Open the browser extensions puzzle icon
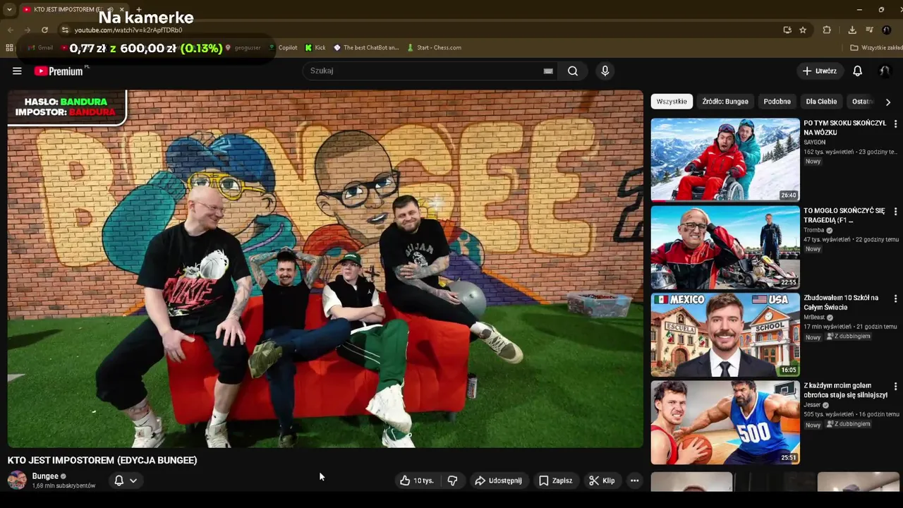The height and width of the screenshot is (508, 903). 827,30
